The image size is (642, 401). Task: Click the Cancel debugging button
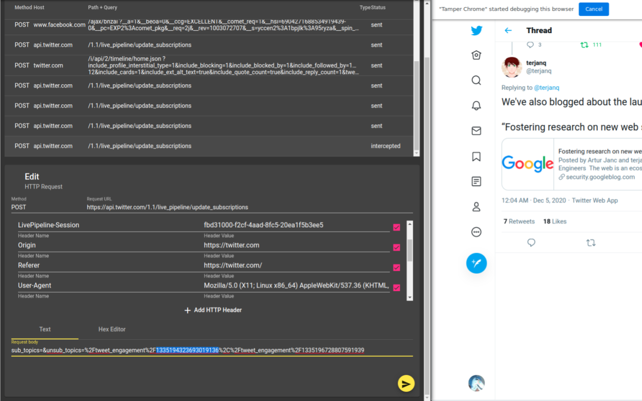coord(594,9)
